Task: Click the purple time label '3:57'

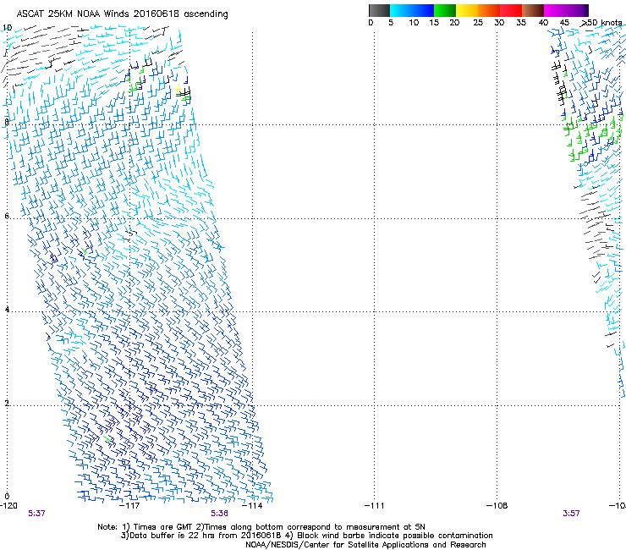Action: (571, 514)
